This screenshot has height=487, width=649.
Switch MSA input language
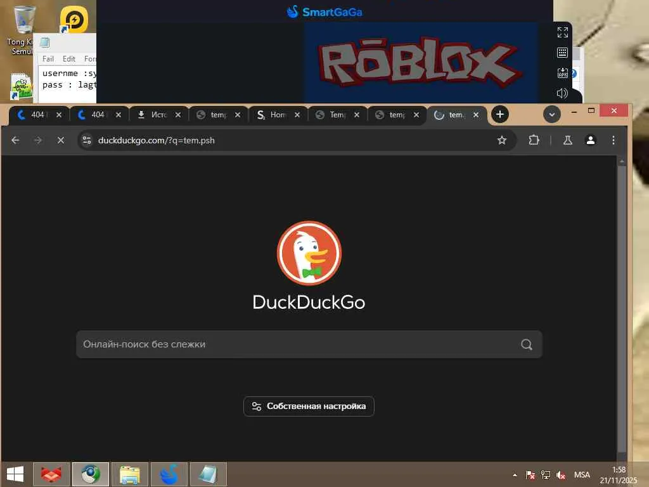coord(582,475)
